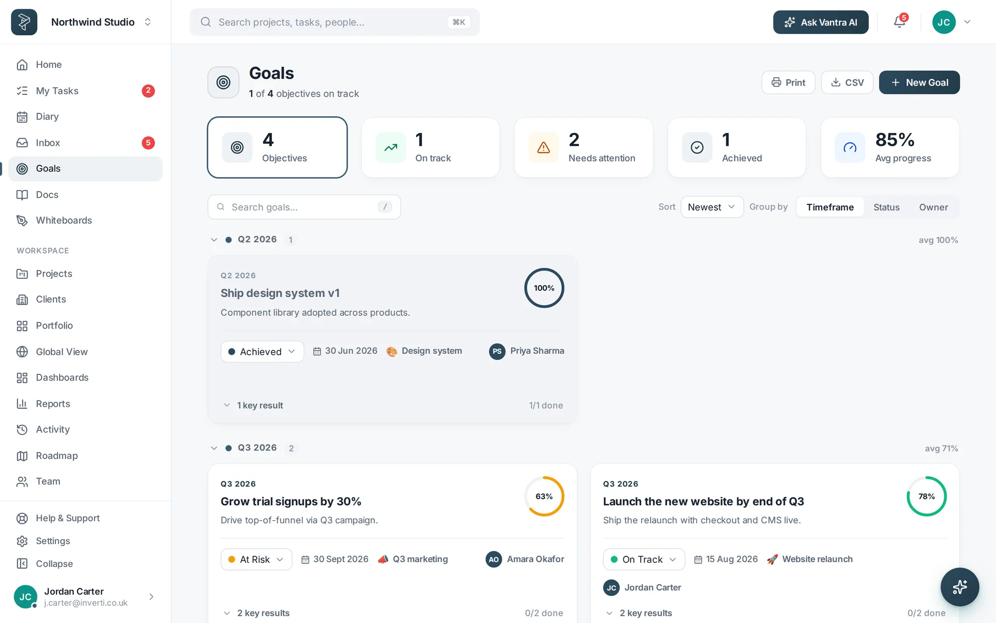
Task: Click the JC avatar in top bar
Action: [x=944, y=22]
